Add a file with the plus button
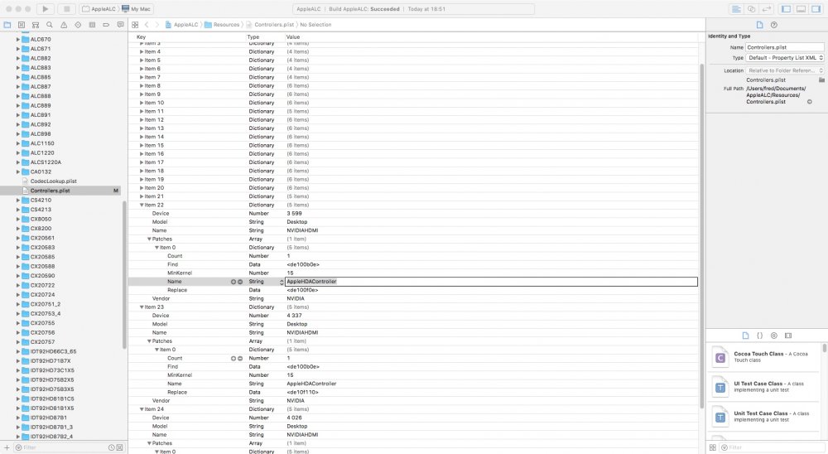The height and width of the screenshot is (454, 828). (x=7, y=447)
